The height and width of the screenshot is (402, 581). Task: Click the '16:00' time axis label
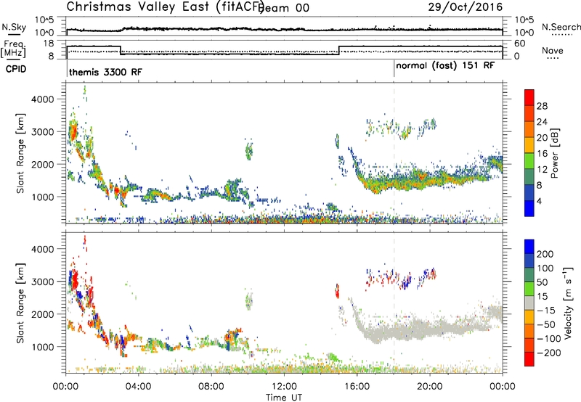(357, 387)
